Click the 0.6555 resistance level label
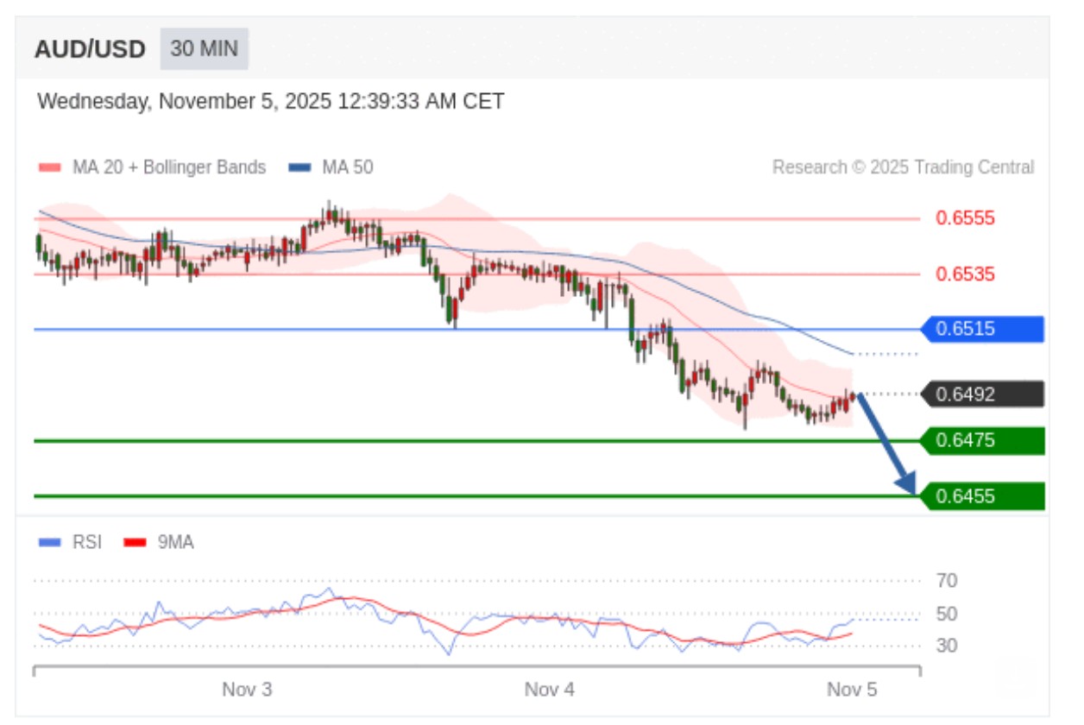This screenshot has height=725, width=1084. 965,218
